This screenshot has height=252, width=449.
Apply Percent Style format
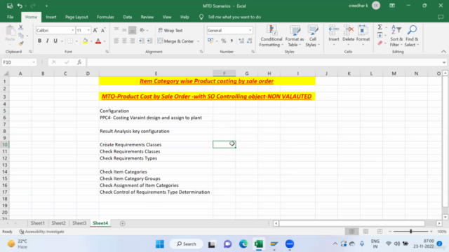(224, 41)
